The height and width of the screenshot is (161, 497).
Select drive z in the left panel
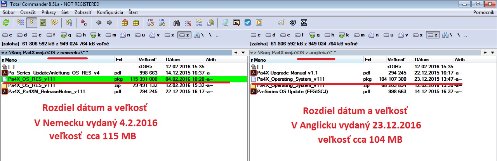[x=184, y=35]
